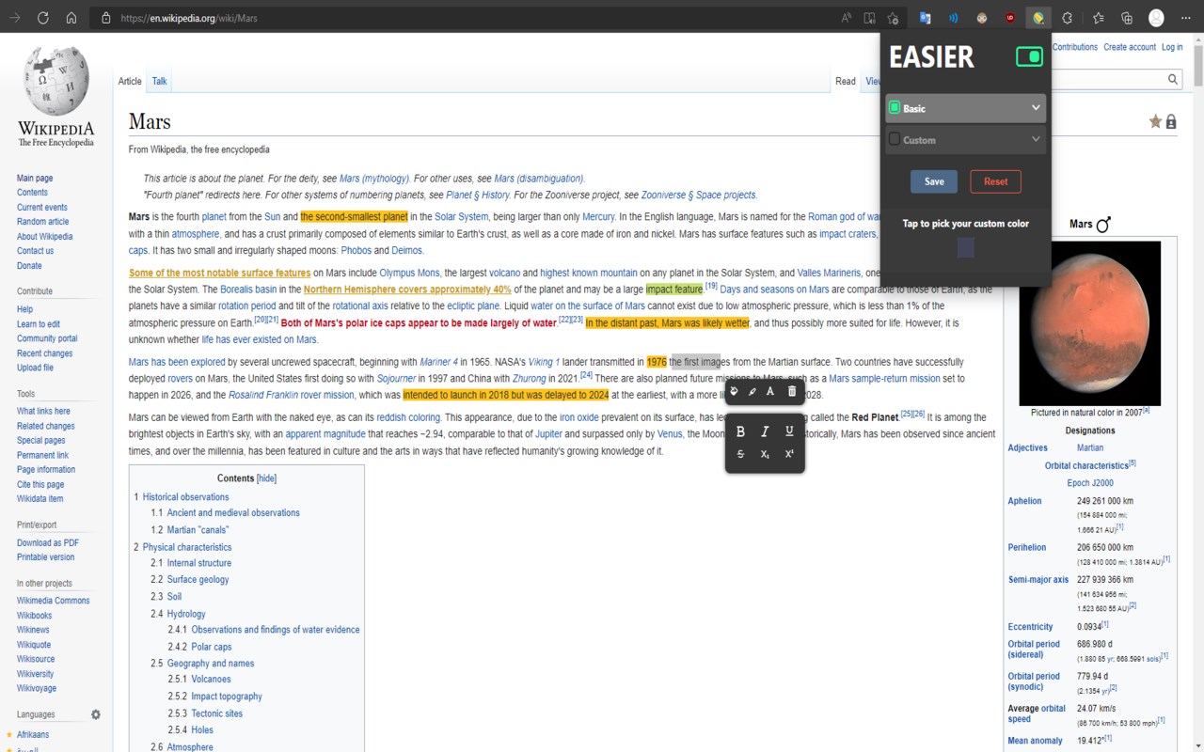This screenshot has width=1204, height=752.
Task: Open 'Polar caps' contents entry
Action: (x=212, y=647)
